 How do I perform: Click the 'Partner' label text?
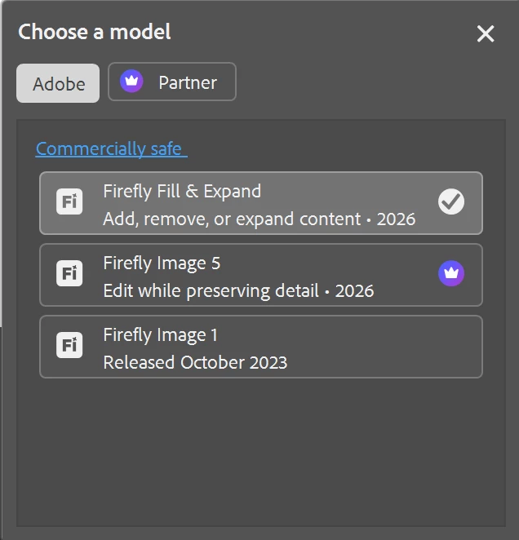pos(188,82)
